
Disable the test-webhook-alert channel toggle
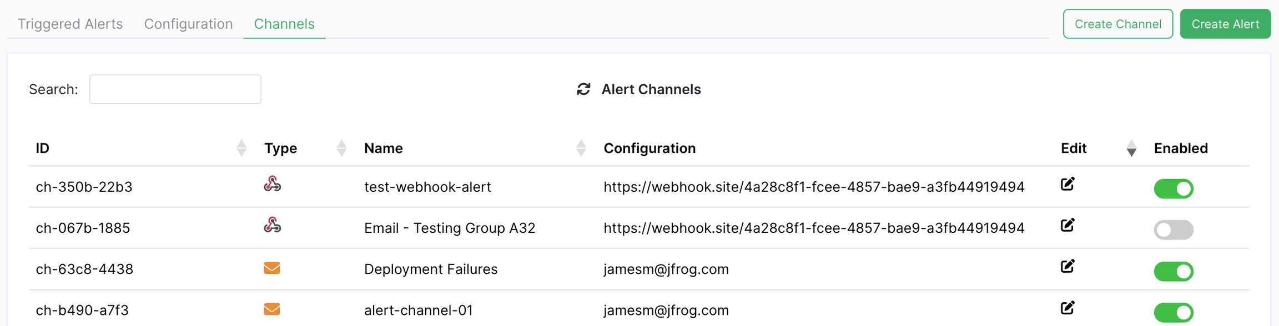coord(1173,189)
